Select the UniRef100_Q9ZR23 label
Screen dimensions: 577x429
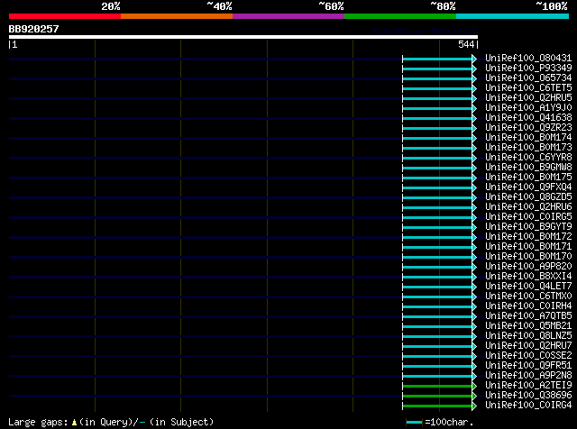click(x=528, y=128)
